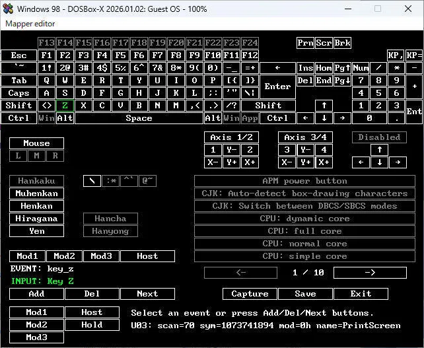424x348 pixels.
Task: Select the keypad 0 key
Action: 369,118
